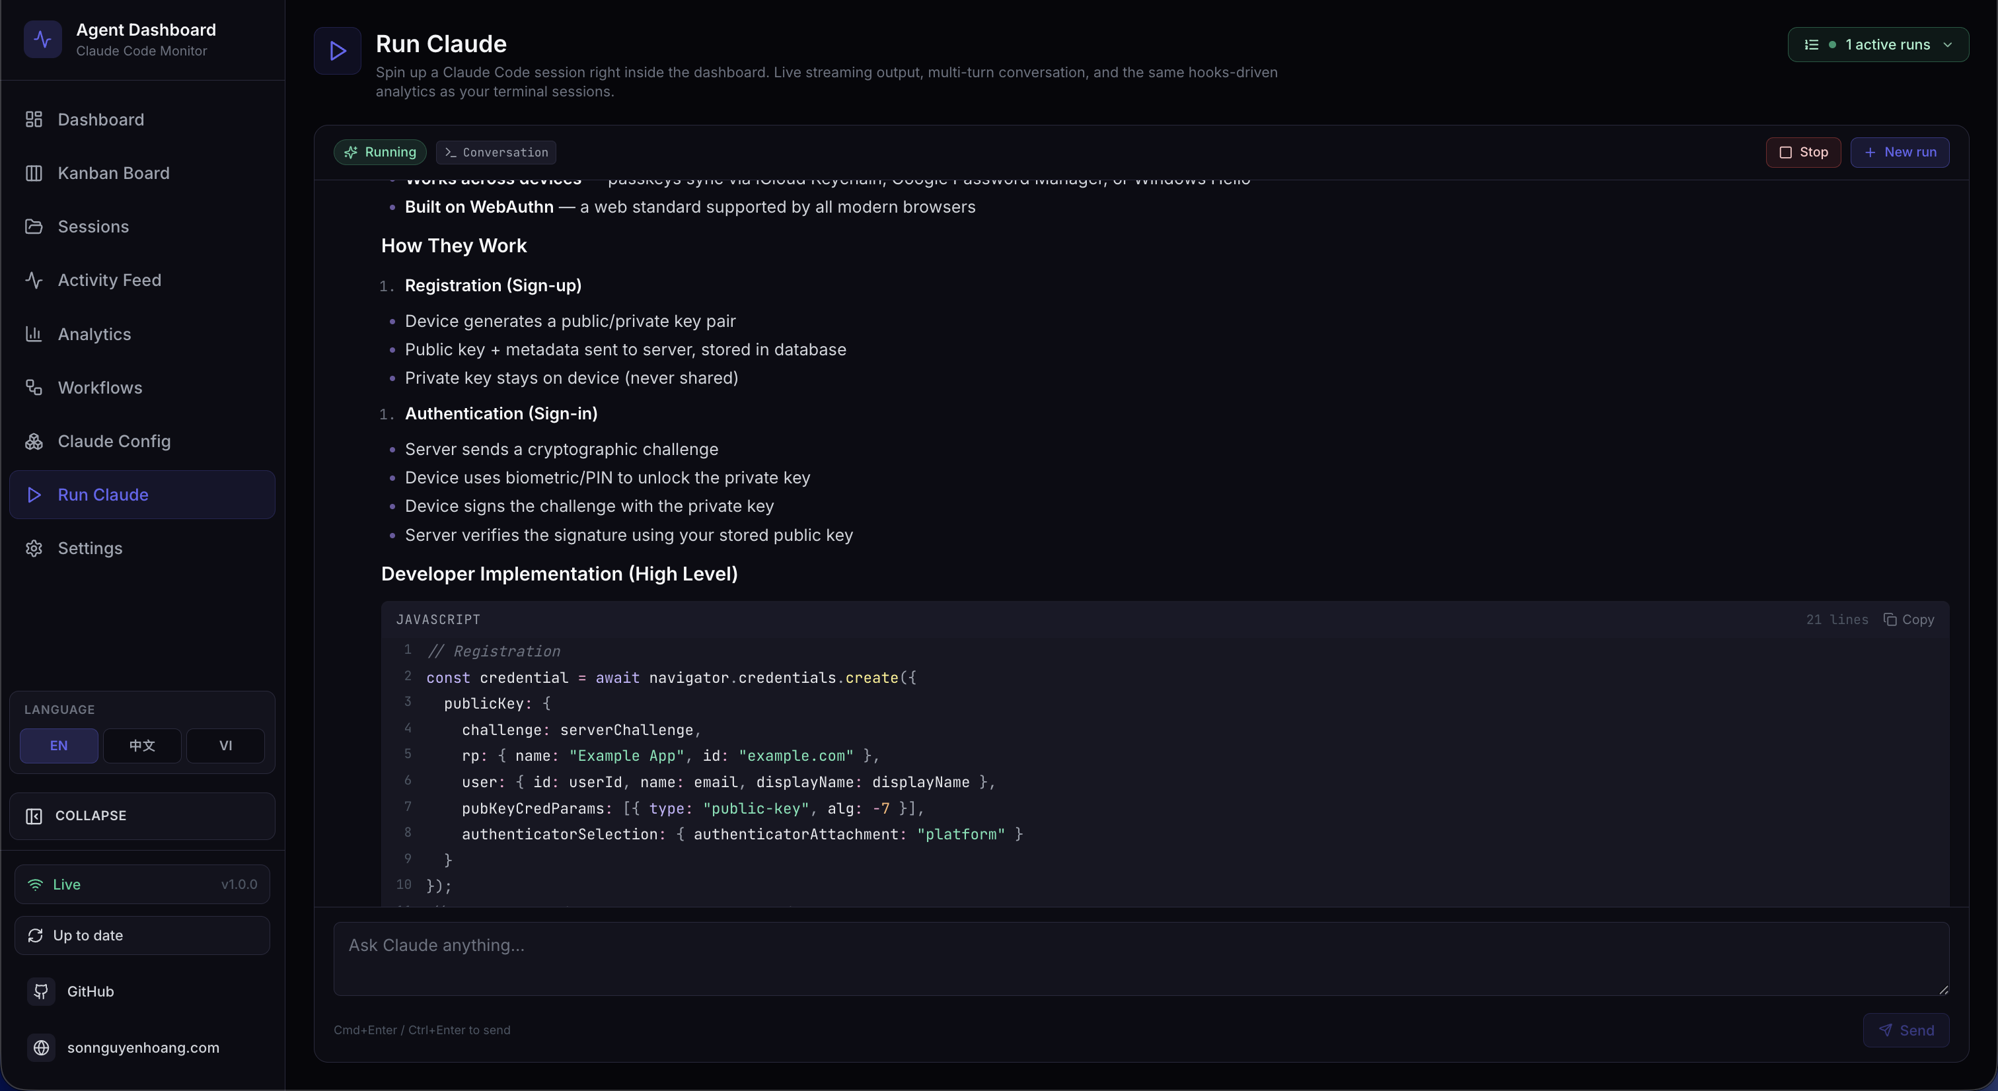Click the plus icon in New run

1870,153
